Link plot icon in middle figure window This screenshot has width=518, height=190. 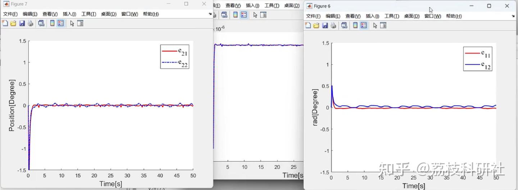point(224,15)
